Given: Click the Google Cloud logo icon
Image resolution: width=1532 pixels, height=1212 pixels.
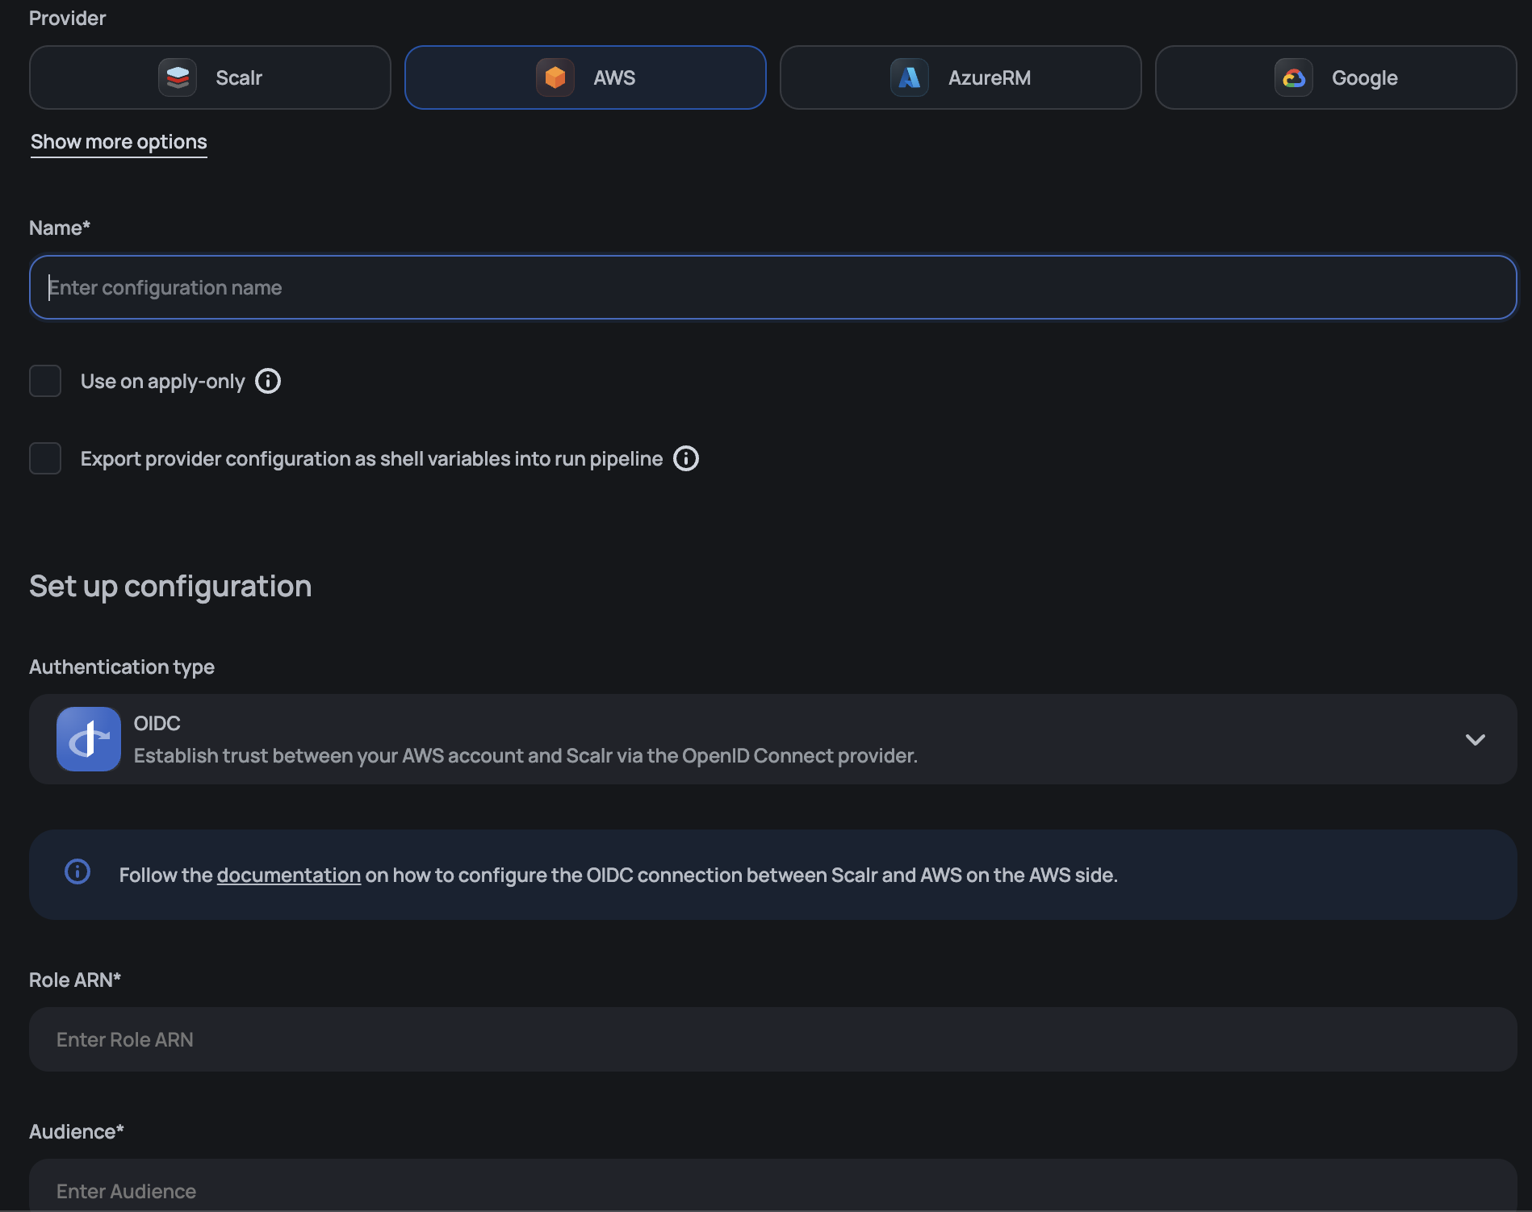Looking at the screenshot, I should pyautogui.click(x=1294, y=77).
